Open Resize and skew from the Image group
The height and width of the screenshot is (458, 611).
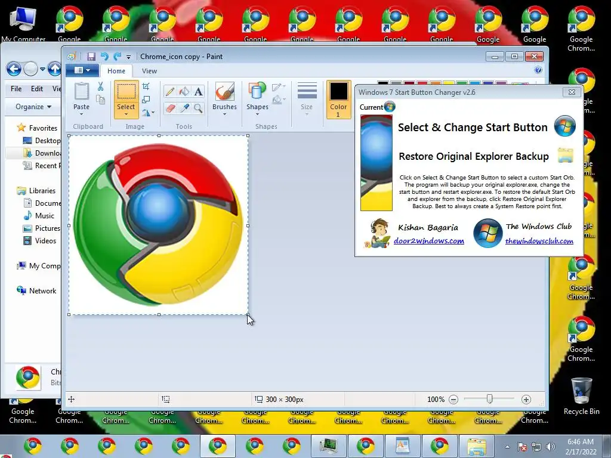(146, 100)
